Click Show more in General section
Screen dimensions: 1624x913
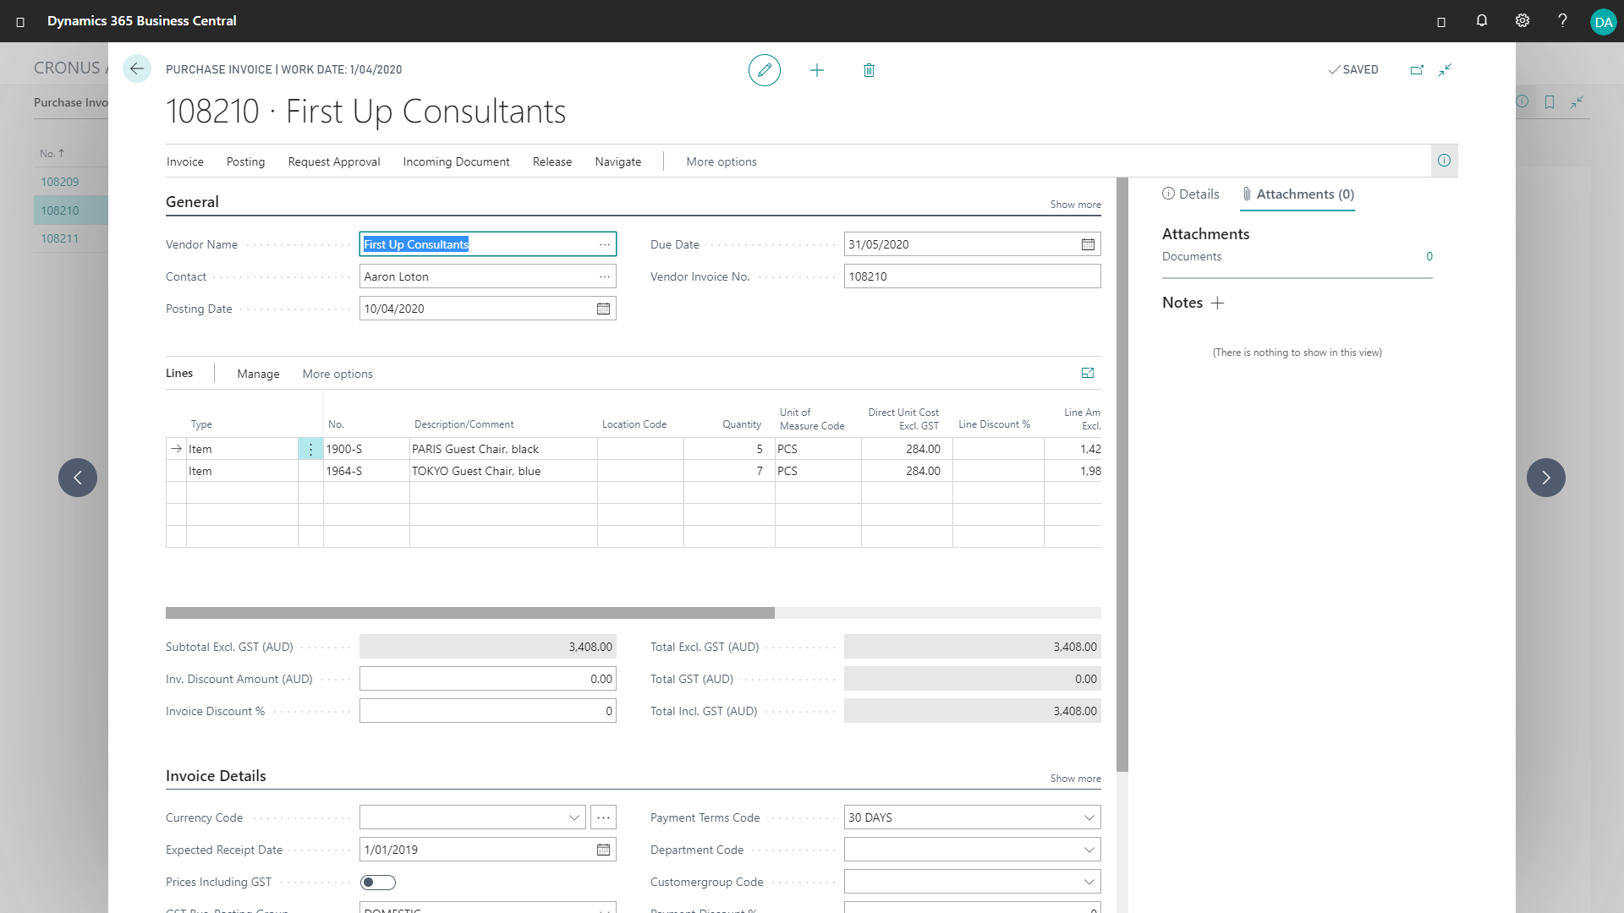(1075, 205)
